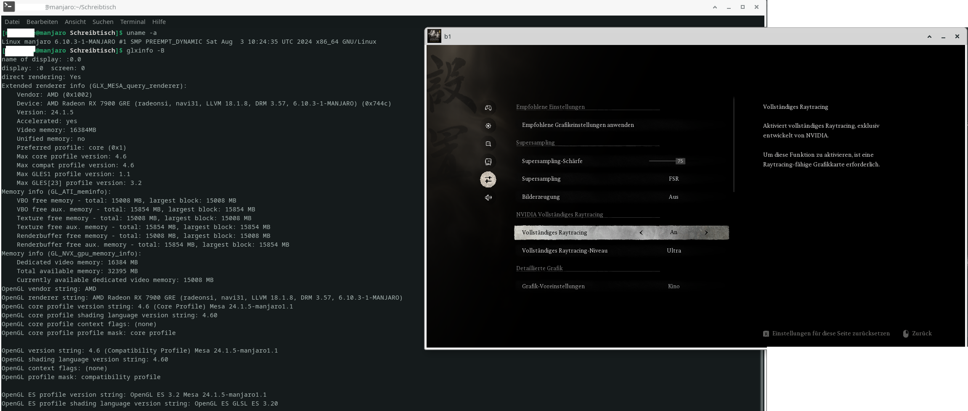Shade the terminal window with the up-arrow button
Image resolution: width=968 pixels, height=411 pixels.
click(x=715, y=7)
